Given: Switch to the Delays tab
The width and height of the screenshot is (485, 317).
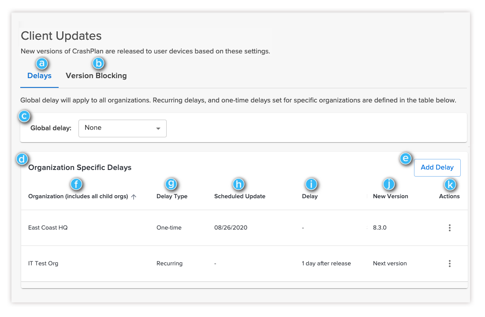Looking at the screenshot, I should [39, 75].
